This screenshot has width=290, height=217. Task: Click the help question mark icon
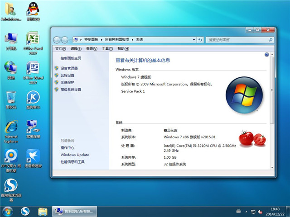pyautogui.click(x=267, y=54)
